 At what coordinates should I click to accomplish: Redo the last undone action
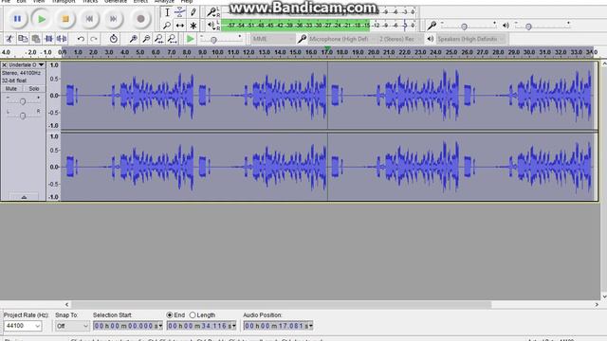click(x=94, y=39)
